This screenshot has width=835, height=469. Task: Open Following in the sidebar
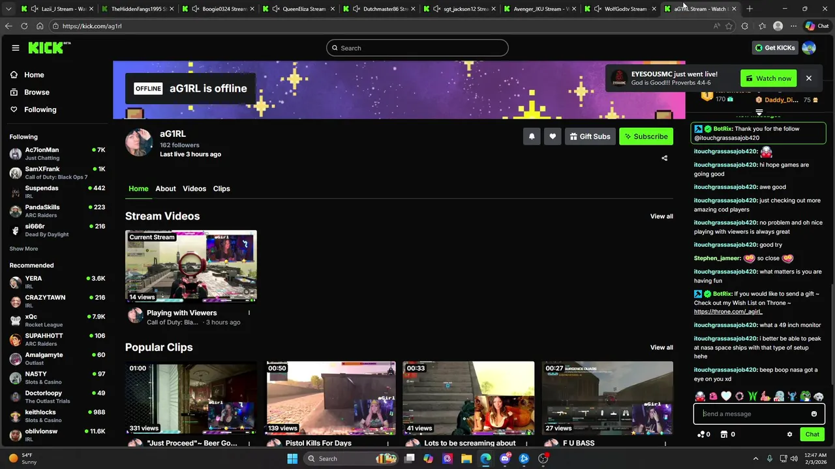tap(40, 109)
